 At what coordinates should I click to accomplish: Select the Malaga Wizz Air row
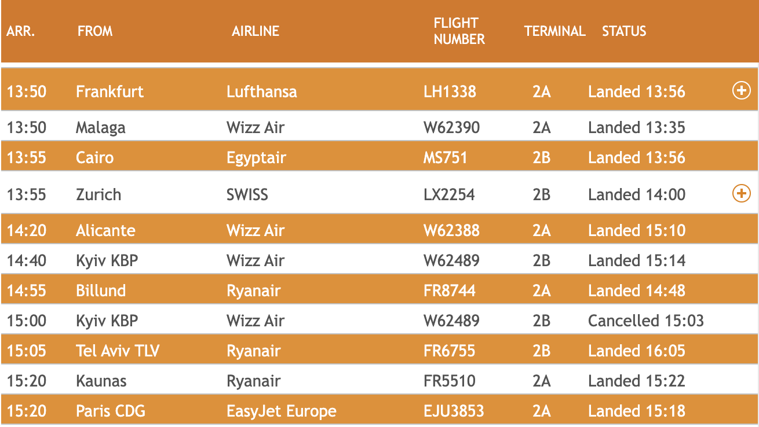(379, 127)
